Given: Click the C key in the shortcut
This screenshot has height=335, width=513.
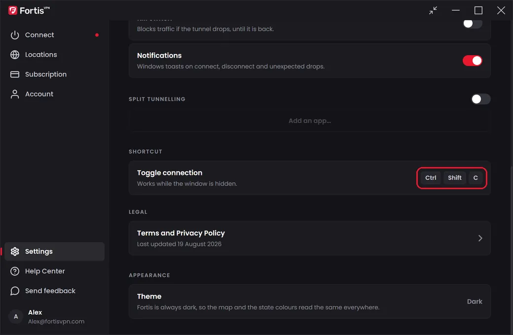Looking at the screenshot, I should point(476,178).
